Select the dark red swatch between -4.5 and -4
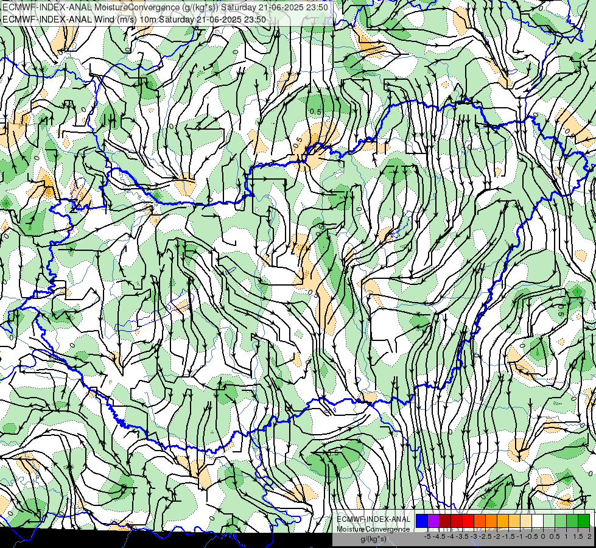 pos(445,521)
